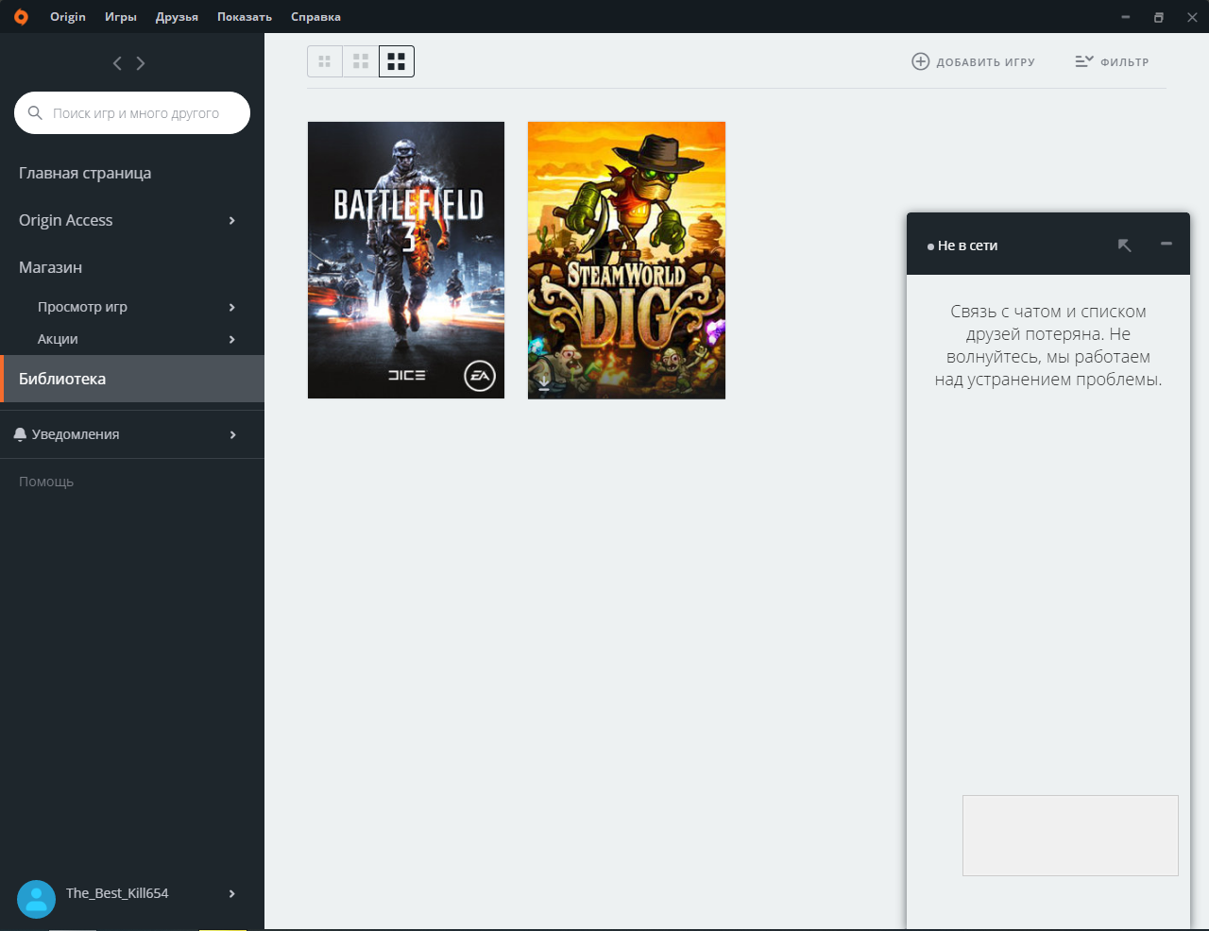Open the Игры menu
The image size is (1209, 931).
[121, 17]
